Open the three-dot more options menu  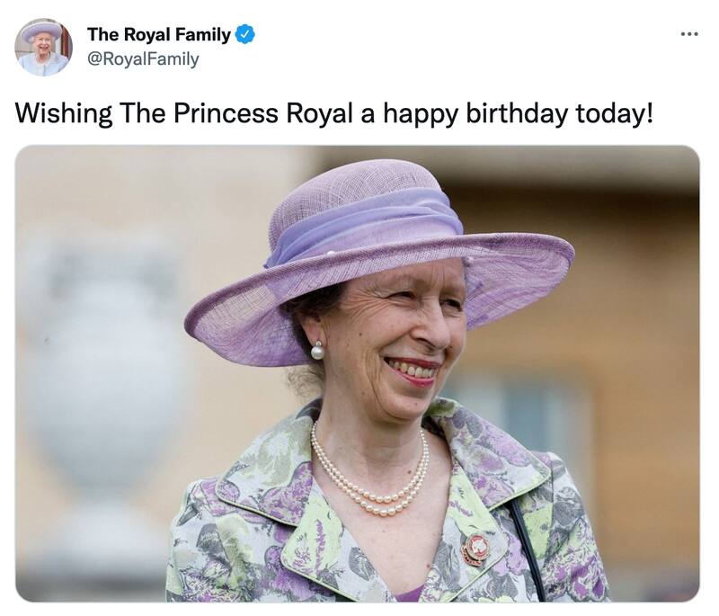click(688, 34)
